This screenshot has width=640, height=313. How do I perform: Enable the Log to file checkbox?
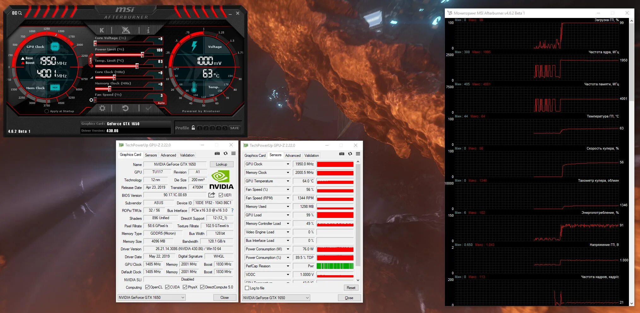click(247, 288)
